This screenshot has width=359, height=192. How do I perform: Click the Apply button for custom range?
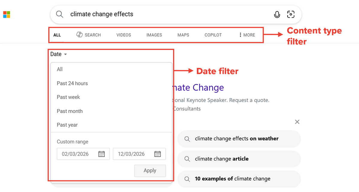150,171
